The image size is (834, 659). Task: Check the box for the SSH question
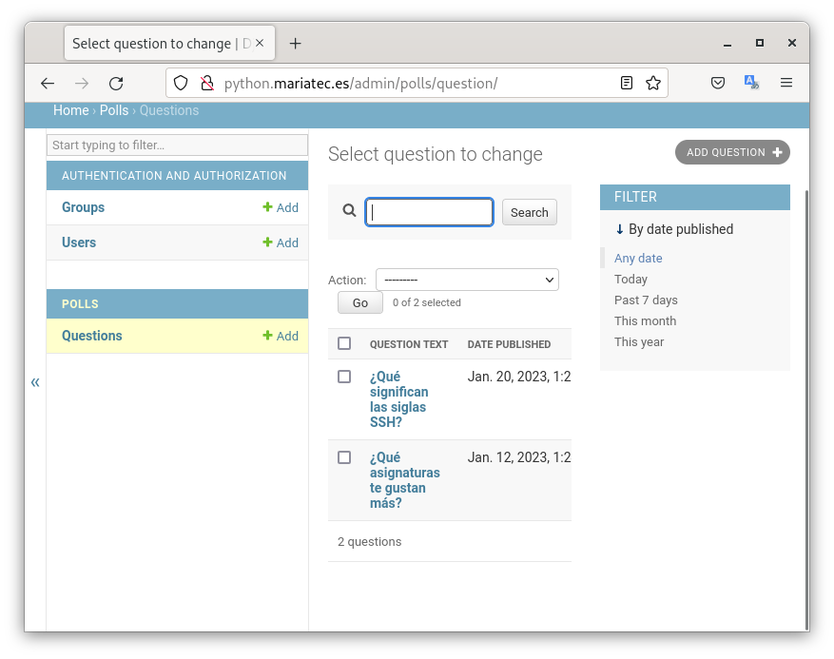tap(344, 377)
